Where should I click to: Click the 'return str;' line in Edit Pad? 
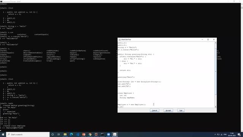125,70
